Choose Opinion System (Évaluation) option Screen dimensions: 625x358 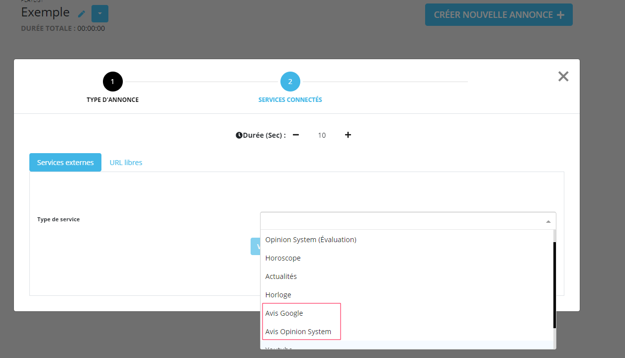click(x=406, y=240)
